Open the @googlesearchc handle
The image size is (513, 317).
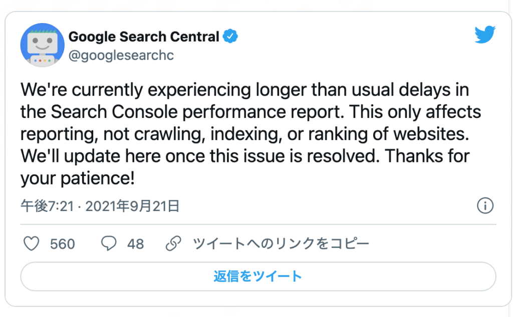coord(121,55)
